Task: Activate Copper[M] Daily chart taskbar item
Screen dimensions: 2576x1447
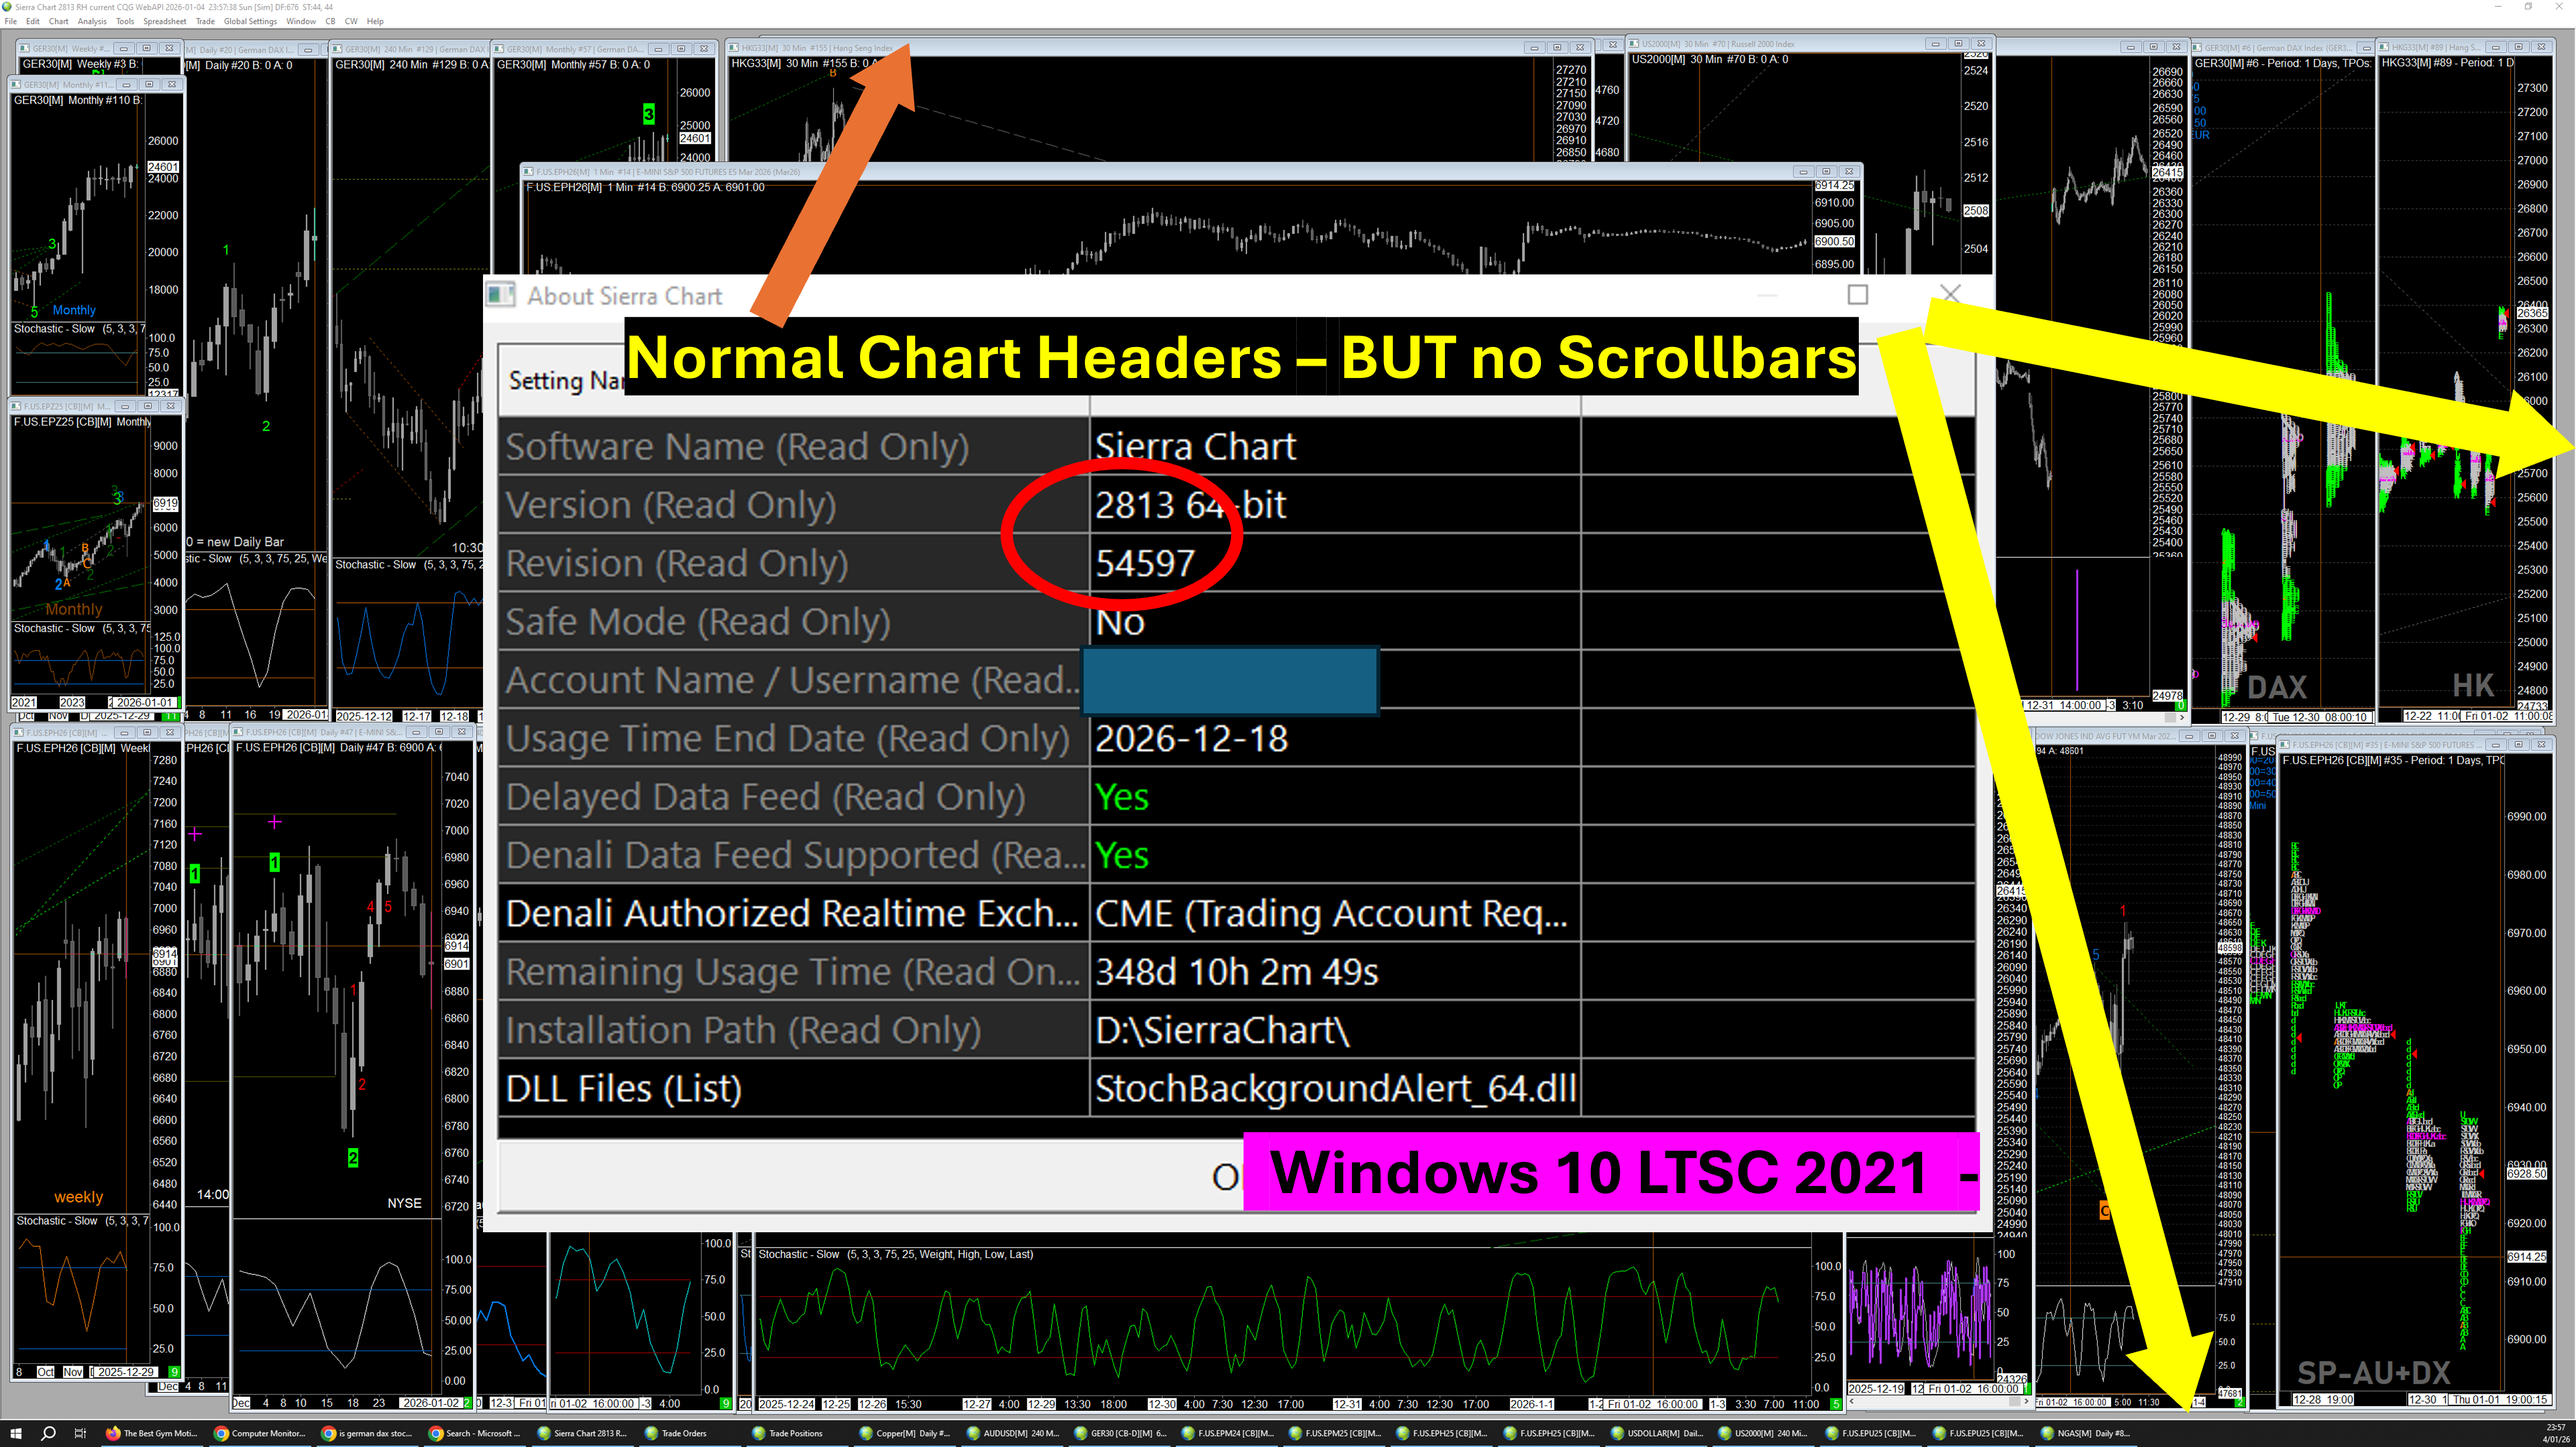Action: click(905, 1433)
